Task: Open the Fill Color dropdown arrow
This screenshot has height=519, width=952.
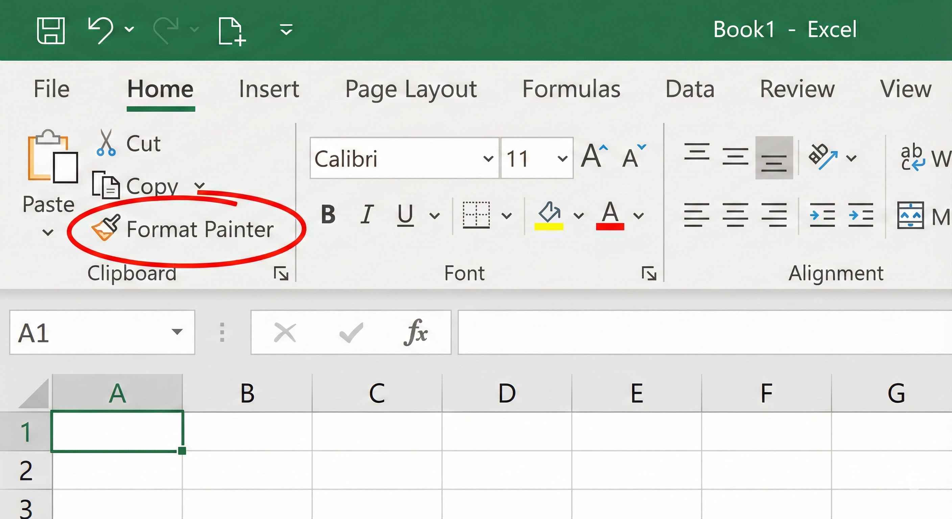Action: (x=578, y=215)
